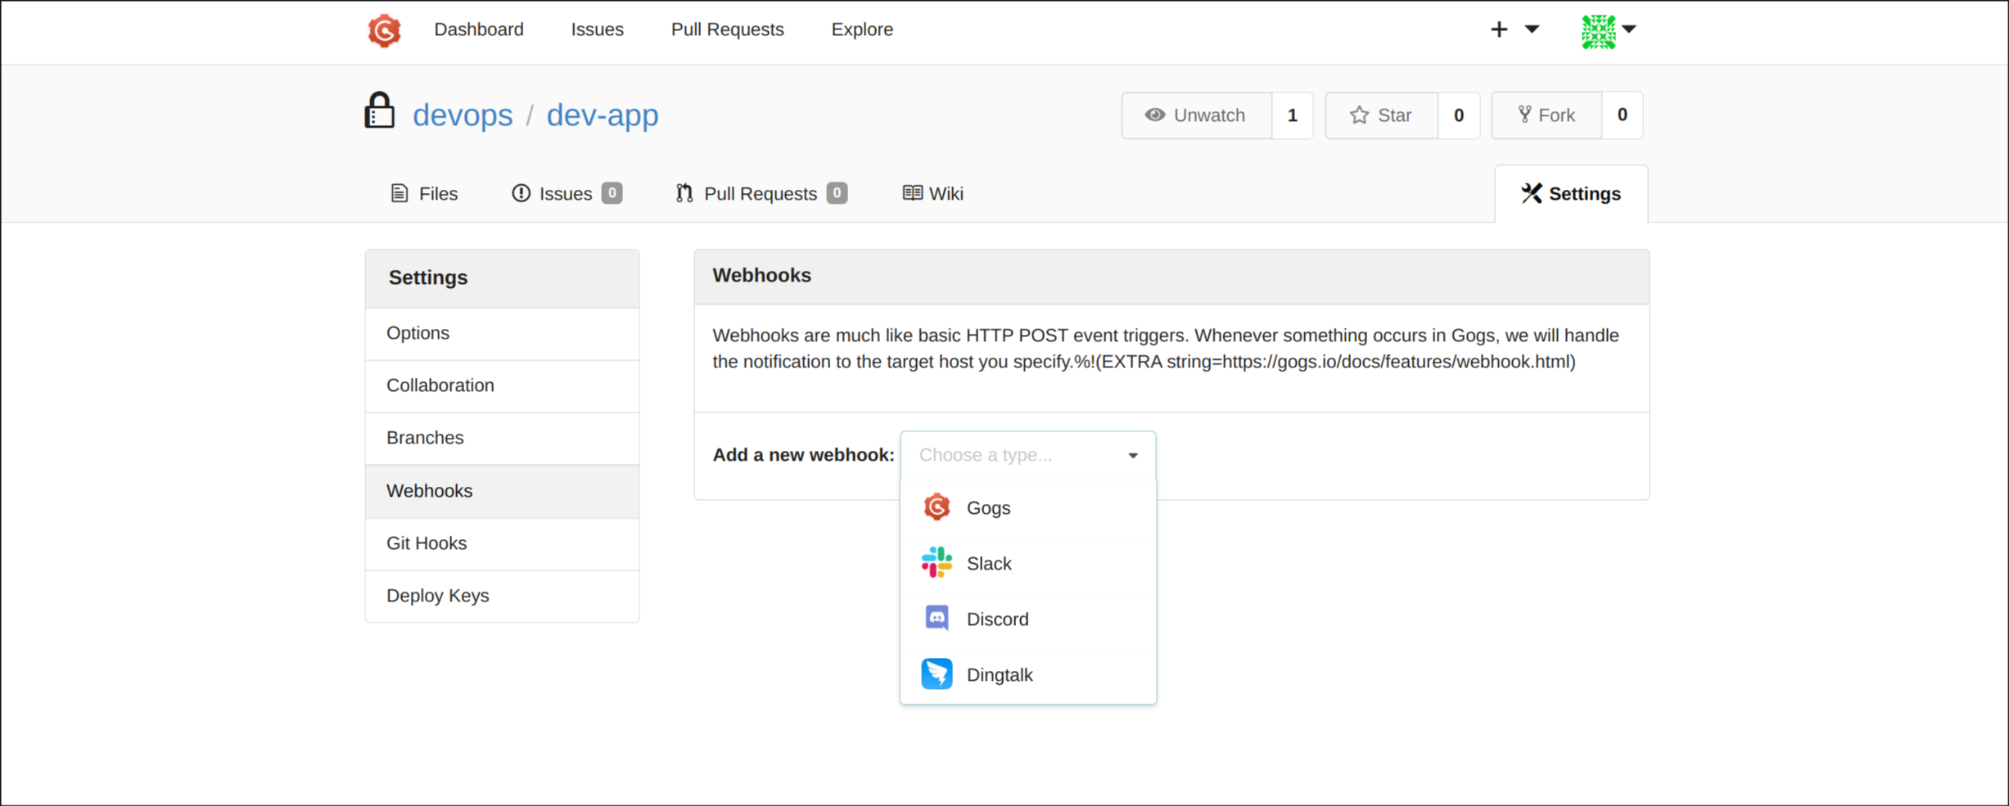Viewport: 2009px width, 806px height.
Task: Open the dev-app repository link
Action: tap(603, 115)
